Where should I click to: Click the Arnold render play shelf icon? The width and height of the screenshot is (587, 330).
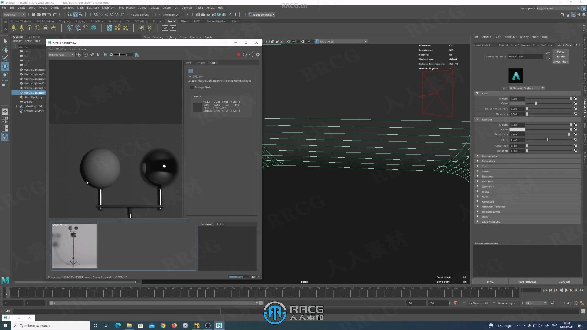pyautogui.click(x=173, y=28)
